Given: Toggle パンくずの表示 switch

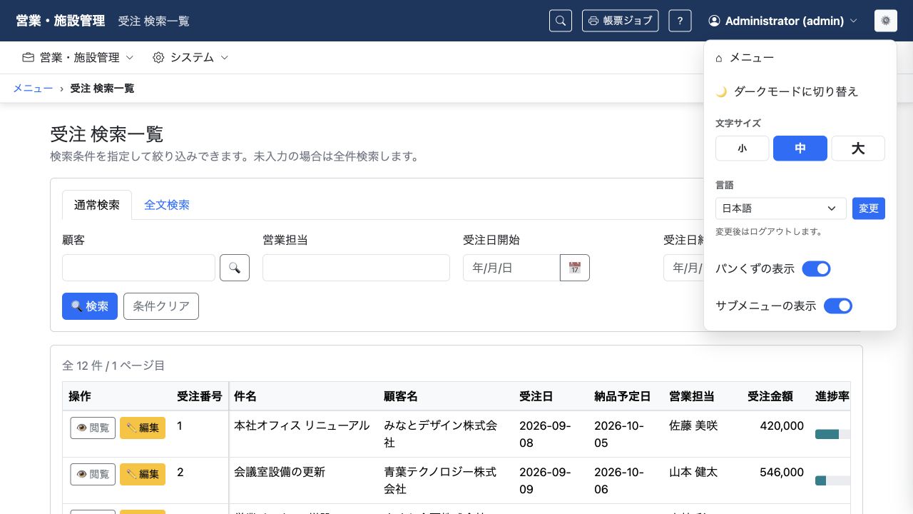Looking at the screenshot, I should pos(817,268).
